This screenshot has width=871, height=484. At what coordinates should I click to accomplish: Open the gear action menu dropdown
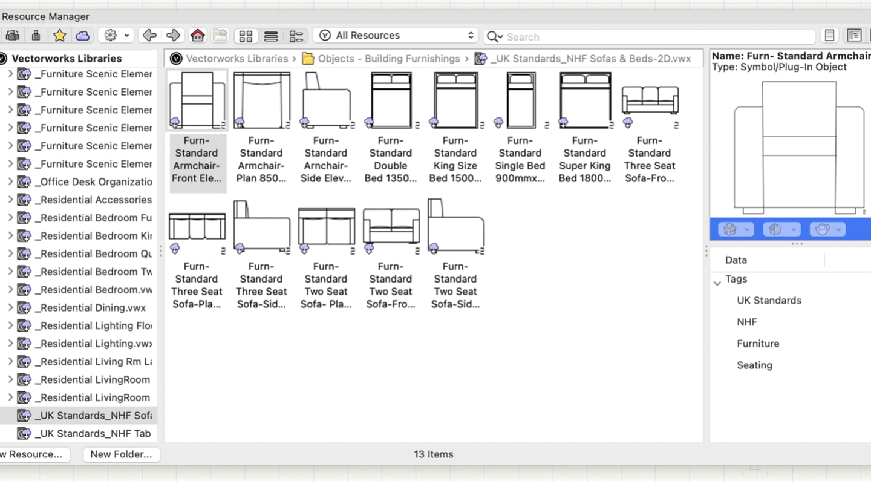[x=116, y=36]
